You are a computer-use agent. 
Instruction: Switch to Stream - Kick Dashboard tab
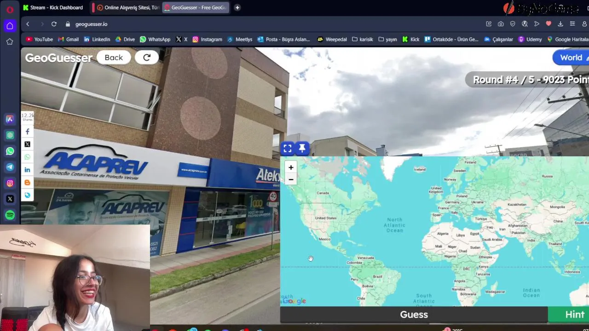(x=53, y=7)
